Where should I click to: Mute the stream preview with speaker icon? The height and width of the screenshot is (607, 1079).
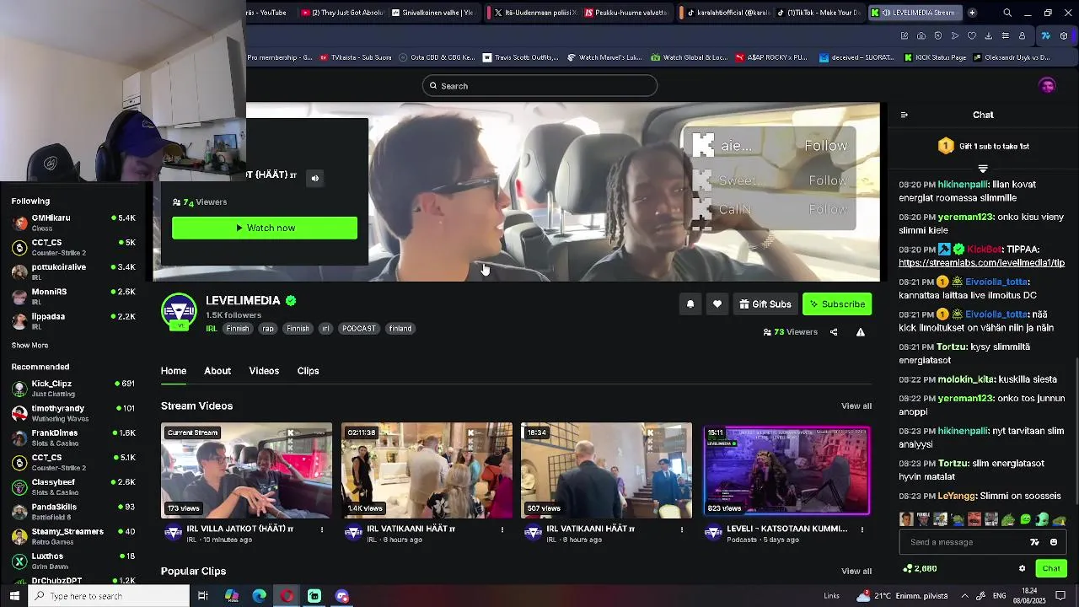tap(315, 178)
